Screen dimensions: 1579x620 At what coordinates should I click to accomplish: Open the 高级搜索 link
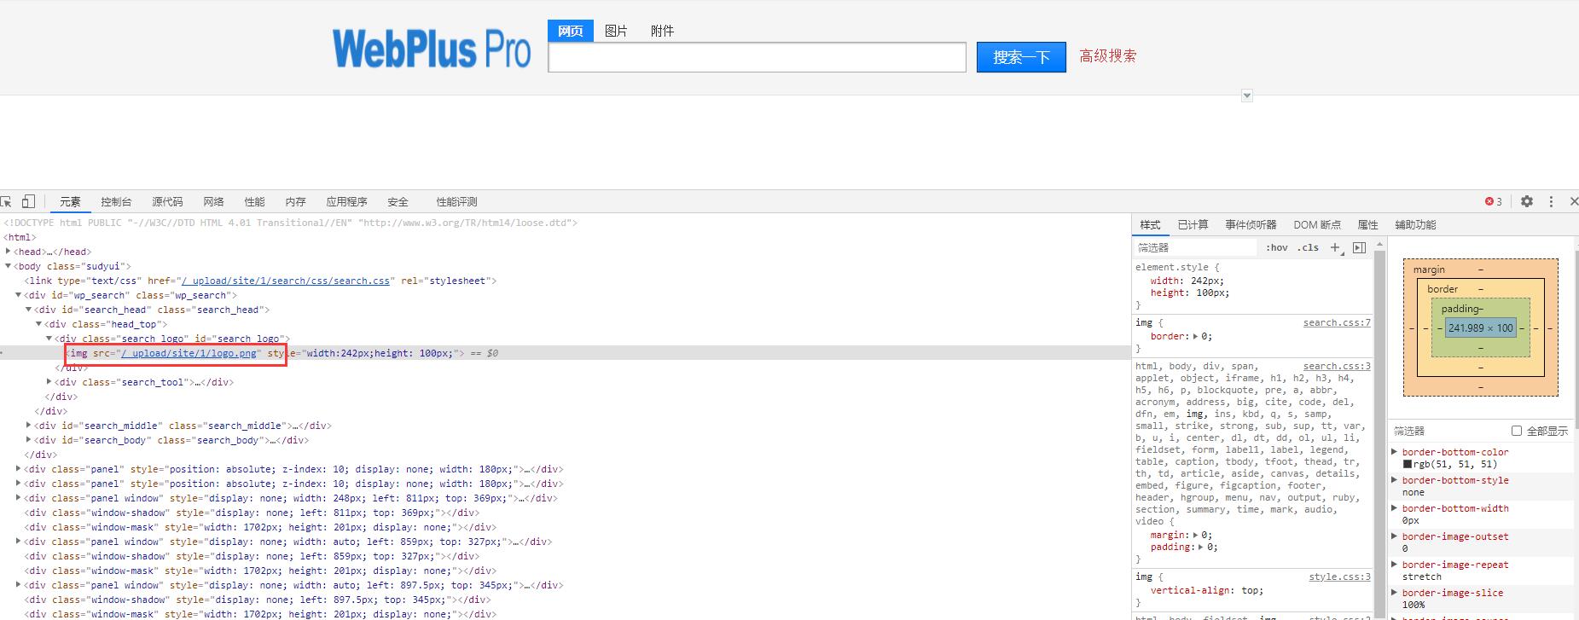(x=1107, y=56)
